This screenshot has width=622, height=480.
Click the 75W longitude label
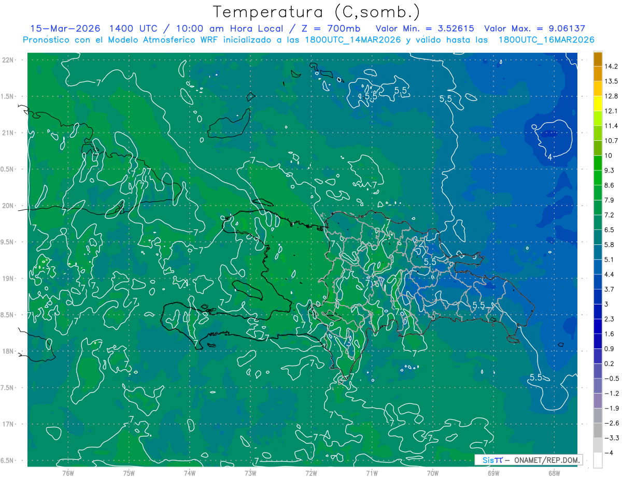click(x=129, y=473)
